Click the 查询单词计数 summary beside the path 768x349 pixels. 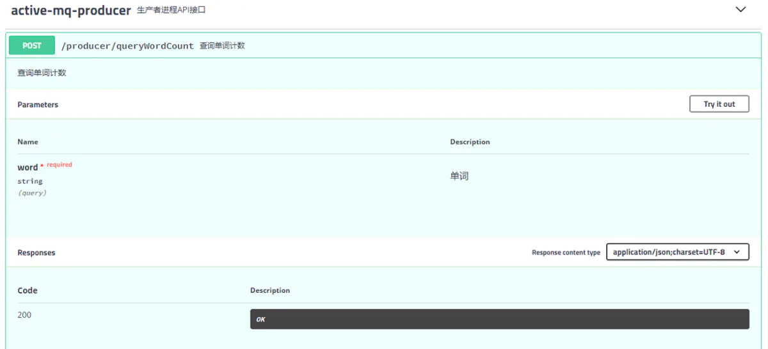222,46
